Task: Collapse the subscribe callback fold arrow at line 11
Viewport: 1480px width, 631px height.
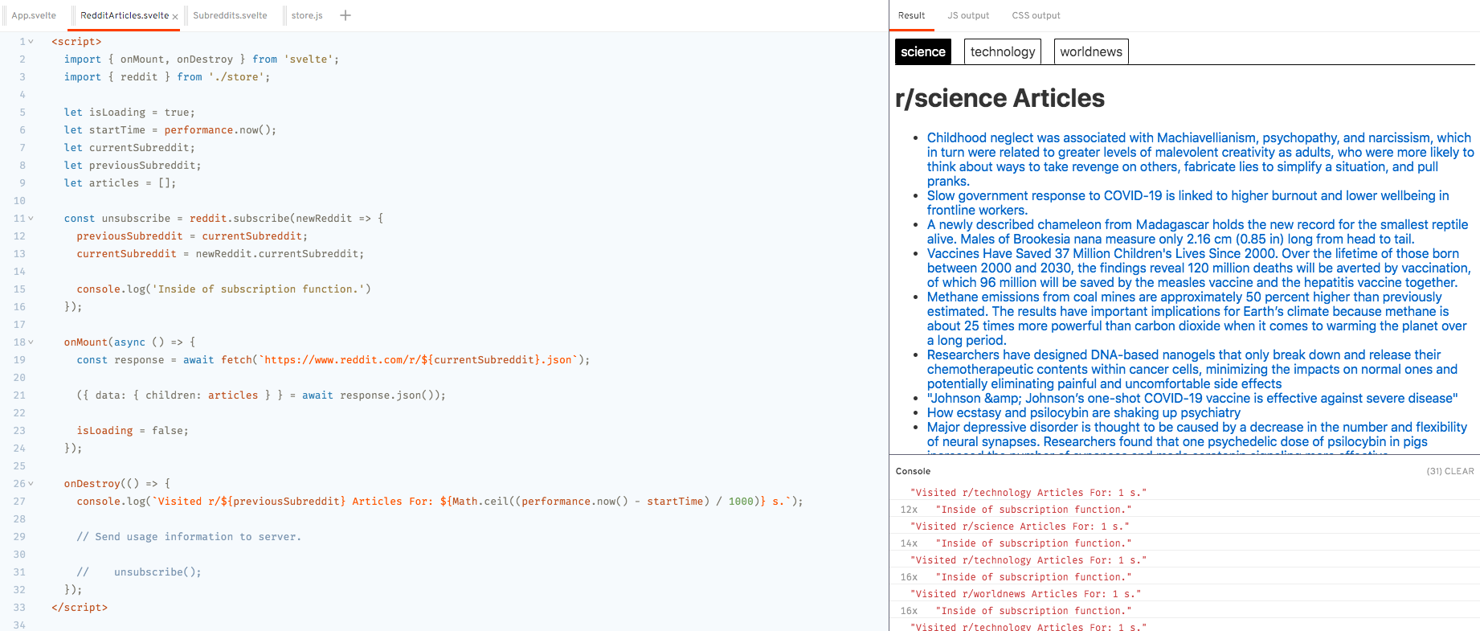Action: (31, 219)
